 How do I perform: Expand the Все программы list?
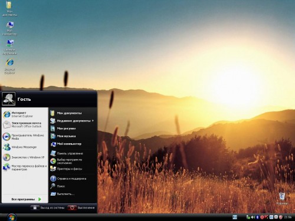pos(25,199)
